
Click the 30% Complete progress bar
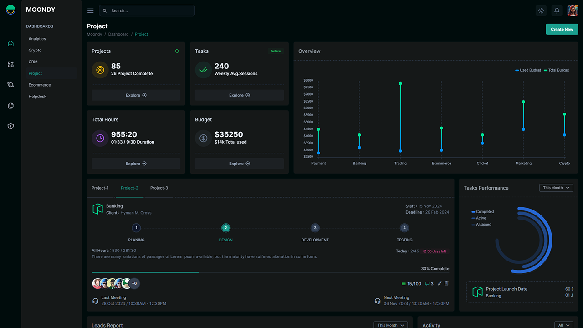271,272
